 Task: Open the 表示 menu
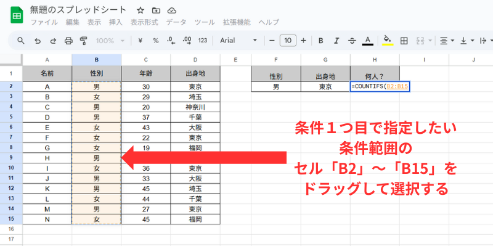94,22
